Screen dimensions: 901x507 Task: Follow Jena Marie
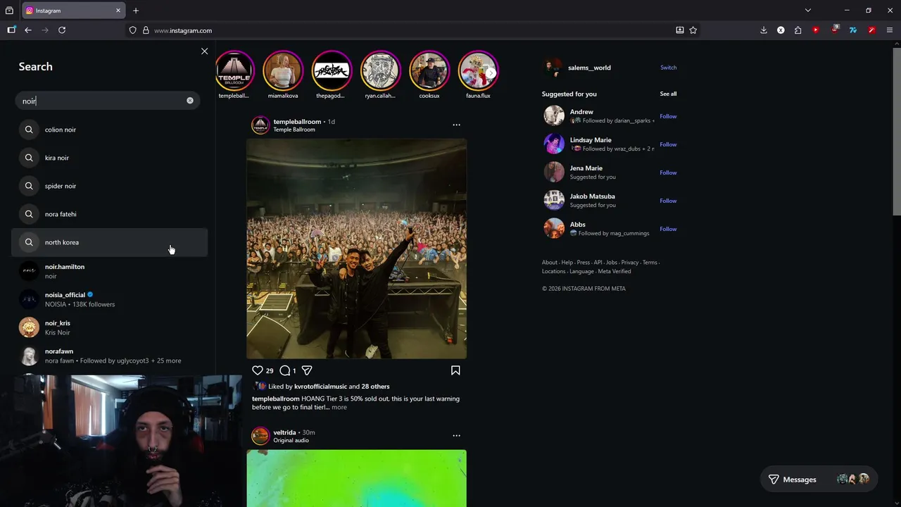[668, 173]
